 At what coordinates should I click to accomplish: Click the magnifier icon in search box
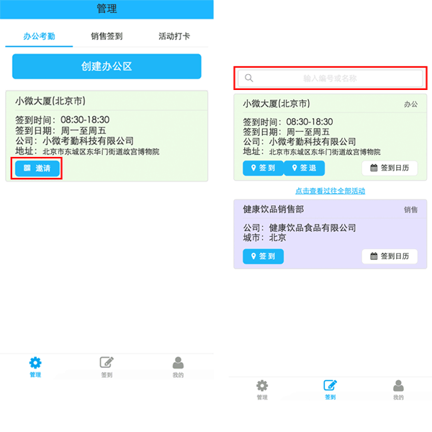point(249,78)
